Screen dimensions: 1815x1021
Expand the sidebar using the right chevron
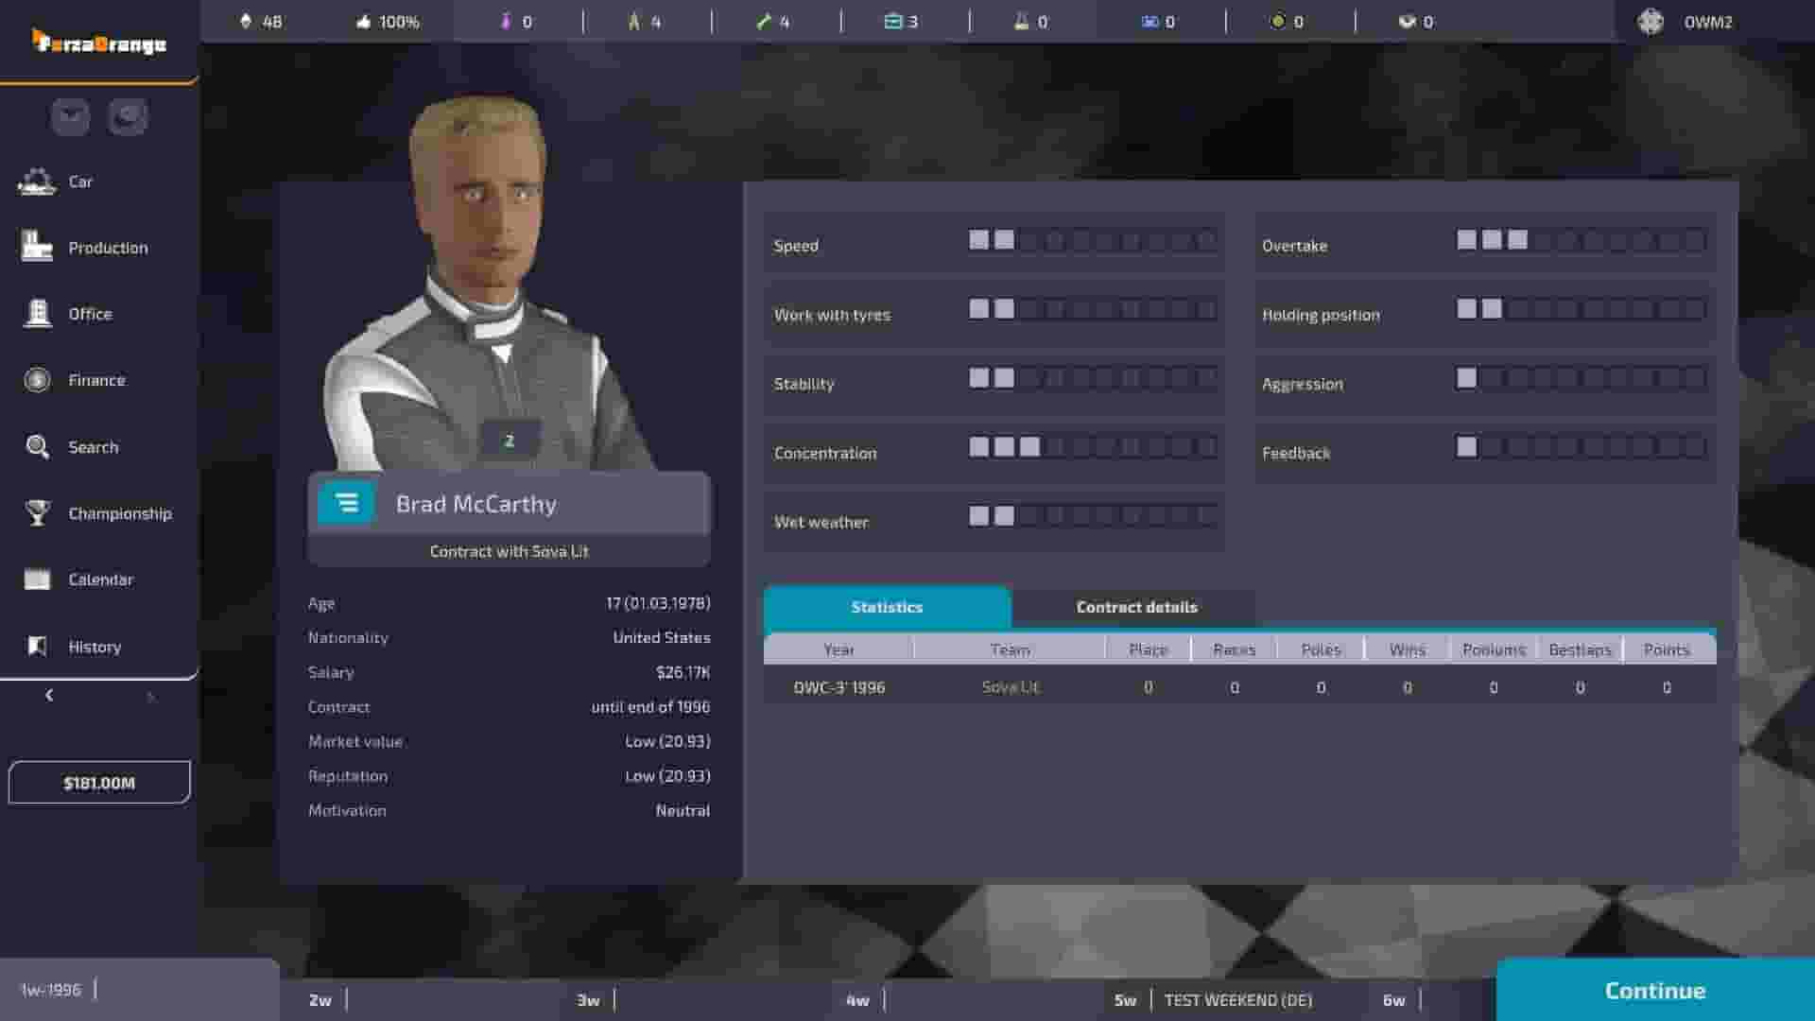149,699
